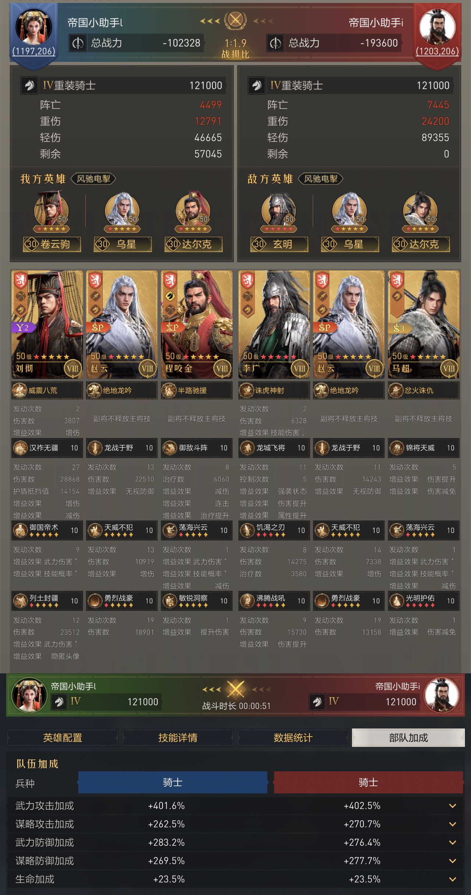Select the 光明护佑 skill icon
471x895 pixels.
coord(397,601)
